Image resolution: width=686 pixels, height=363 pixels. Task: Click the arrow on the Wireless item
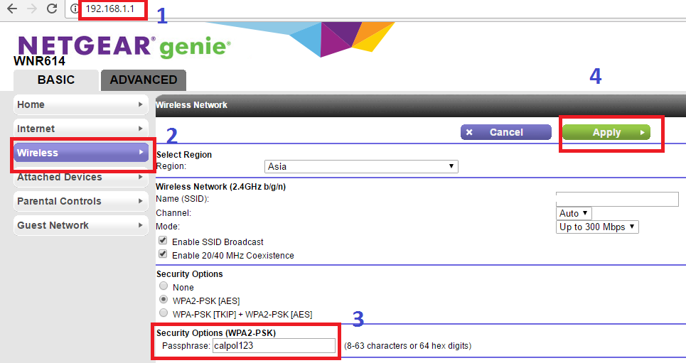point(141,152)
